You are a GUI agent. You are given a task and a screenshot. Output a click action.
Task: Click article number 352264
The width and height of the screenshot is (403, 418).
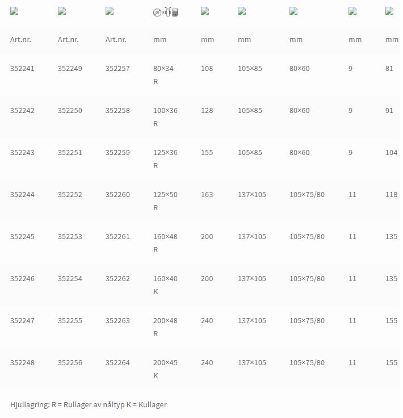117,363
